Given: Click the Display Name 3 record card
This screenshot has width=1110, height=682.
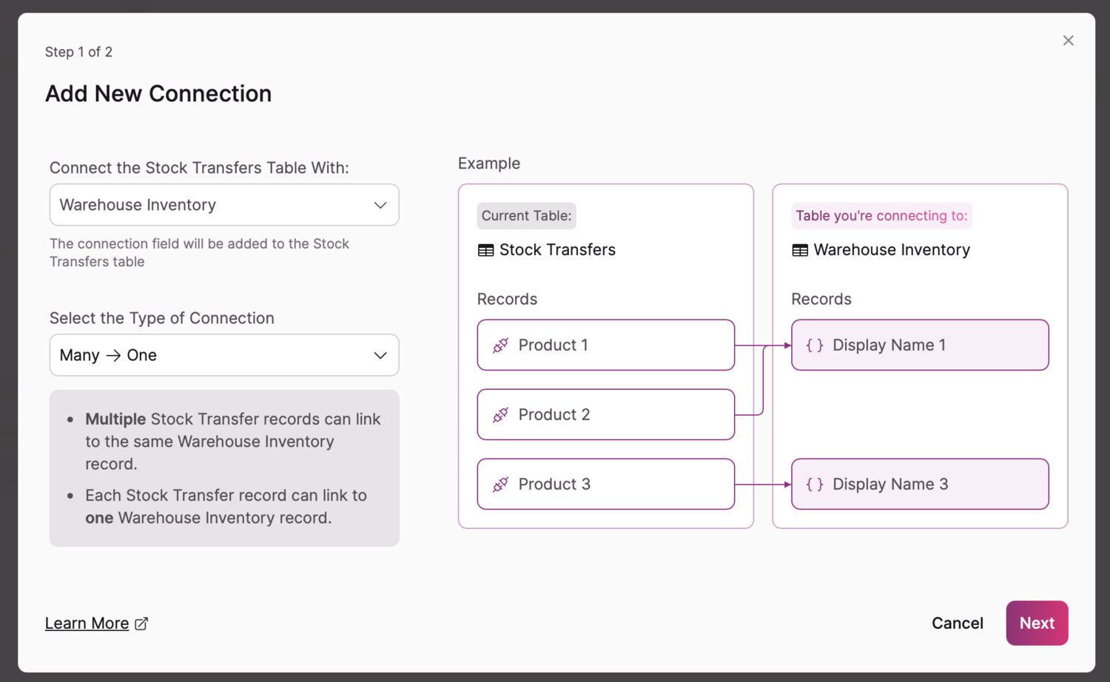Looking at the screenshot, I should [919, 485].
